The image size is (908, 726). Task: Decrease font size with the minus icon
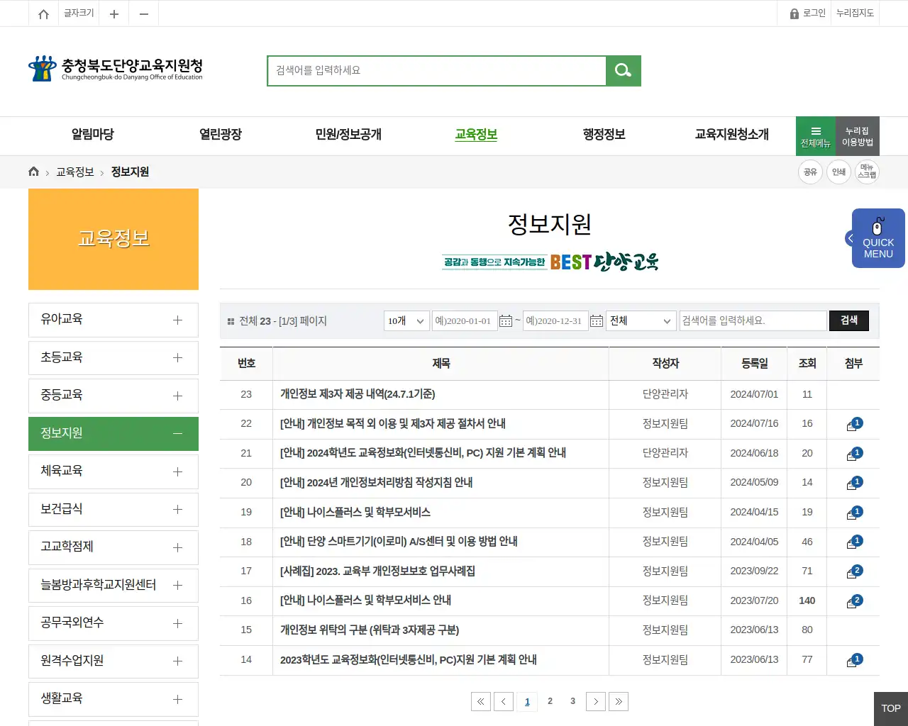click(144, 13)
